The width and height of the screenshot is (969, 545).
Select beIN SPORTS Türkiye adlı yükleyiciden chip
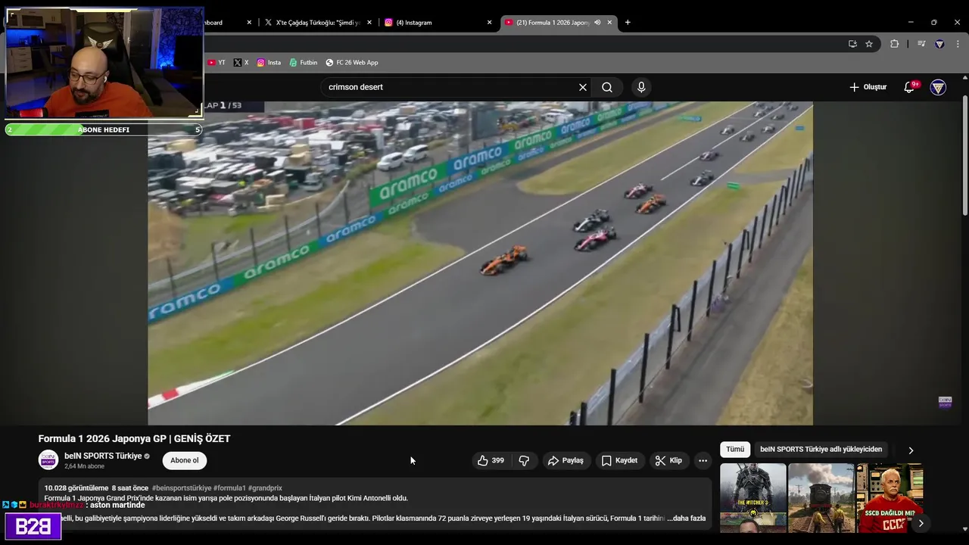821,450
